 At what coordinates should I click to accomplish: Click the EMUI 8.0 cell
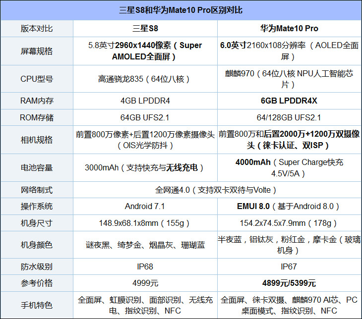click(x=289, y=206)
